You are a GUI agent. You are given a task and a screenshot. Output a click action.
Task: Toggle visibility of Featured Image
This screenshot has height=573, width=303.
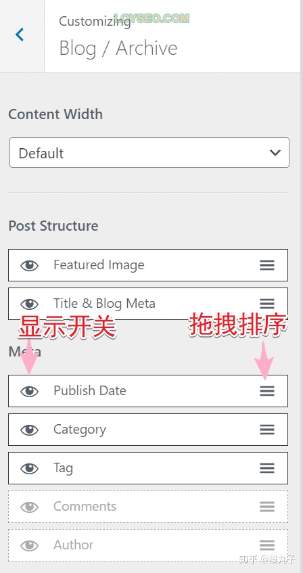point(29,265)
